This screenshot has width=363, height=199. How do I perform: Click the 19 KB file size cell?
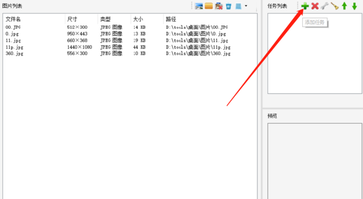[139, 41]
